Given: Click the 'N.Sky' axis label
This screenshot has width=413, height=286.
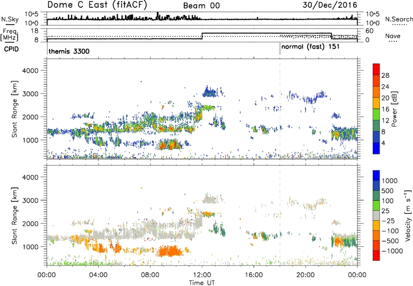Looking at the screenshot, I should (10, 19).
